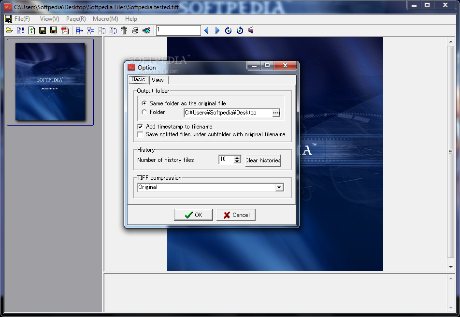Click the floppy icon left of File menu
This screenshot has height=317, width=460.
pyautogui.click(x=8, y=19)
